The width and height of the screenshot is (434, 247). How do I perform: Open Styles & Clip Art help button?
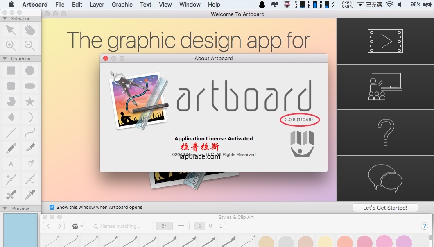point(424,226)
